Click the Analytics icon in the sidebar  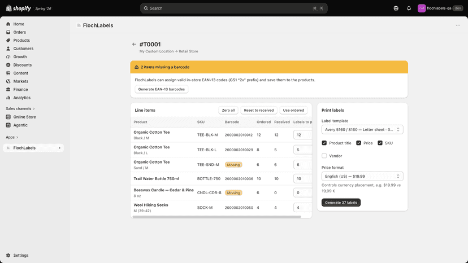coord(8,98)
